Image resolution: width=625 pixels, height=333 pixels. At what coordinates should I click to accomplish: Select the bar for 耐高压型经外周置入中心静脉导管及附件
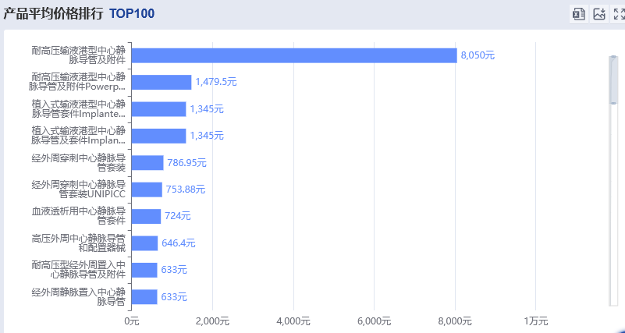coord(144,270)
